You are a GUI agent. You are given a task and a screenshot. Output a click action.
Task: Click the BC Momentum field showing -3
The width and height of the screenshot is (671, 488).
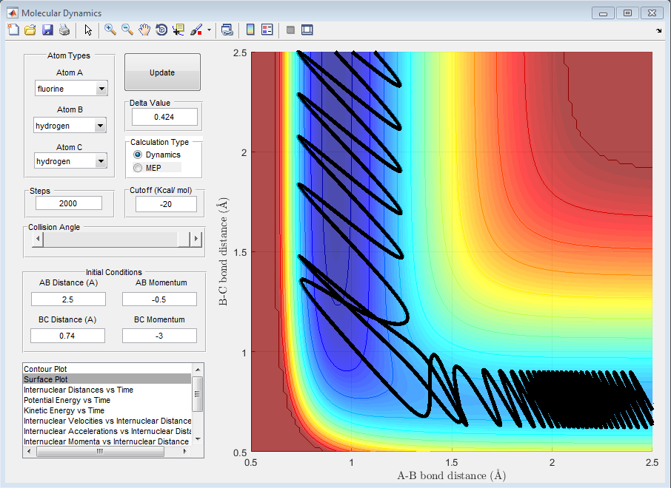159,336
